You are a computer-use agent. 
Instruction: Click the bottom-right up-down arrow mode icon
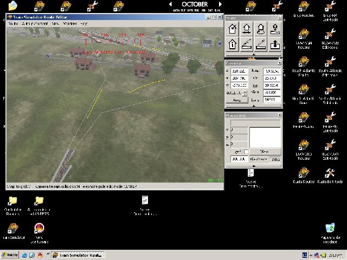point(275,44)
